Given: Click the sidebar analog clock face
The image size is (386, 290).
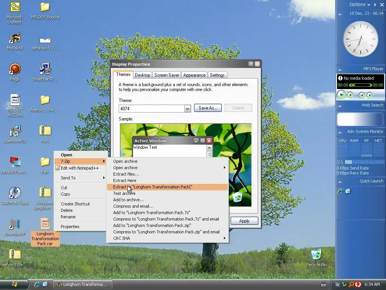Looking at the screenshot, I should coord(361,39).
